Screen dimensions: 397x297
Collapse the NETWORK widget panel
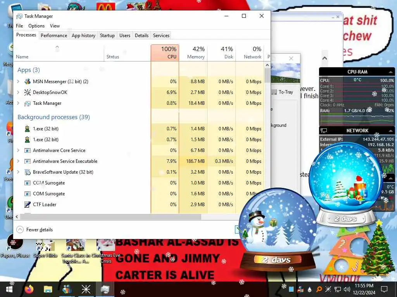[x=391, y=131]
